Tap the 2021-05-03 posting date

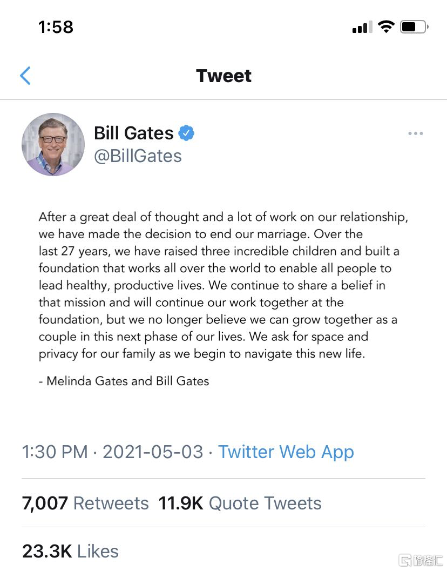pyautogui.click(x=153, y=452)
